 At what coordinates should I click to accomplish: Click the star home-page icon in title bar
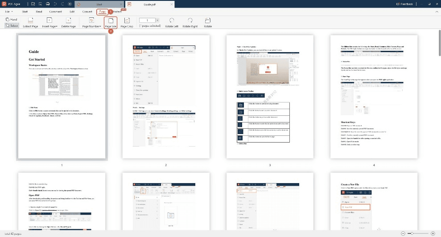[70, 4]
